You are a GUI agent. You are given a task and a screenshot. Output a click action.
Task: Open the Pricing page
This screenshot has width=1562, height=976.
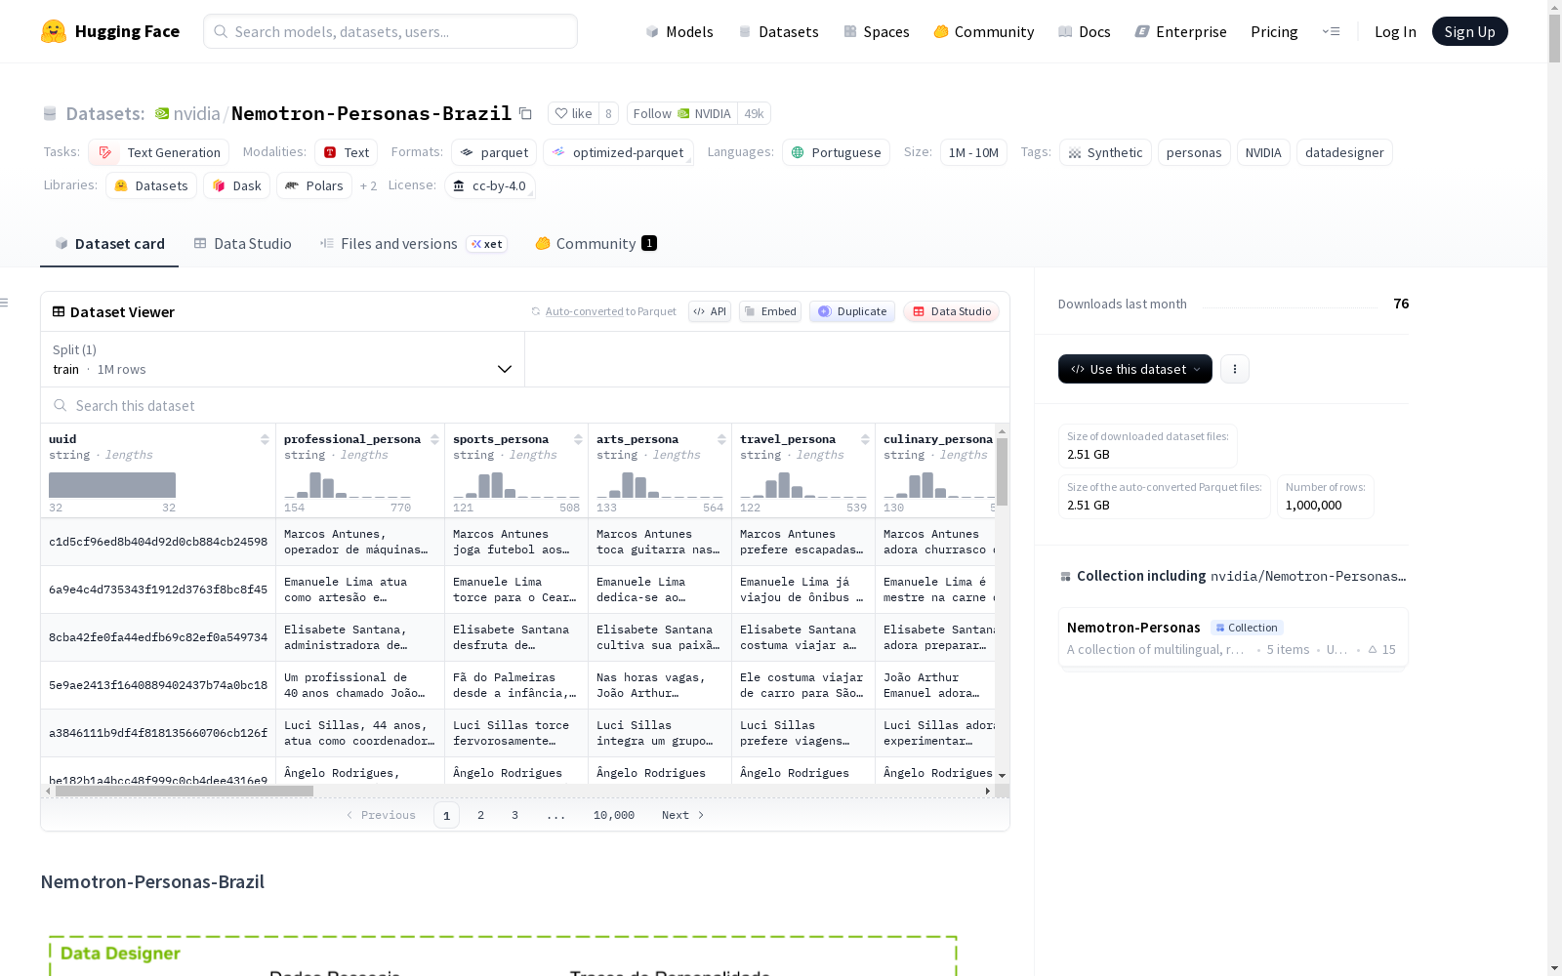coord(1274,31)
